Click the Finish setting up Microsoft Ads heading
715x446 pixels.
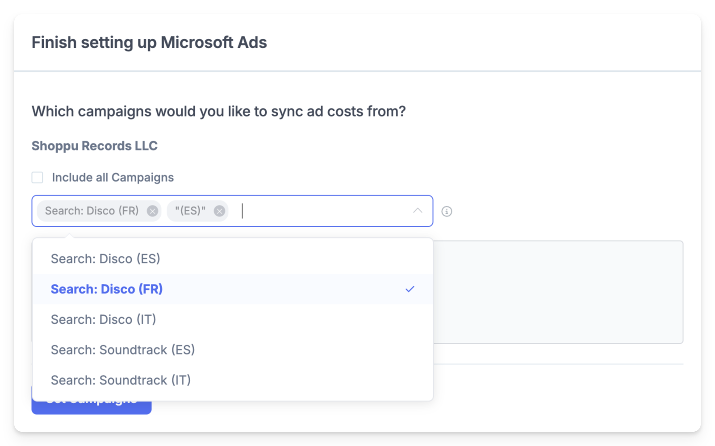click(149, 42)
